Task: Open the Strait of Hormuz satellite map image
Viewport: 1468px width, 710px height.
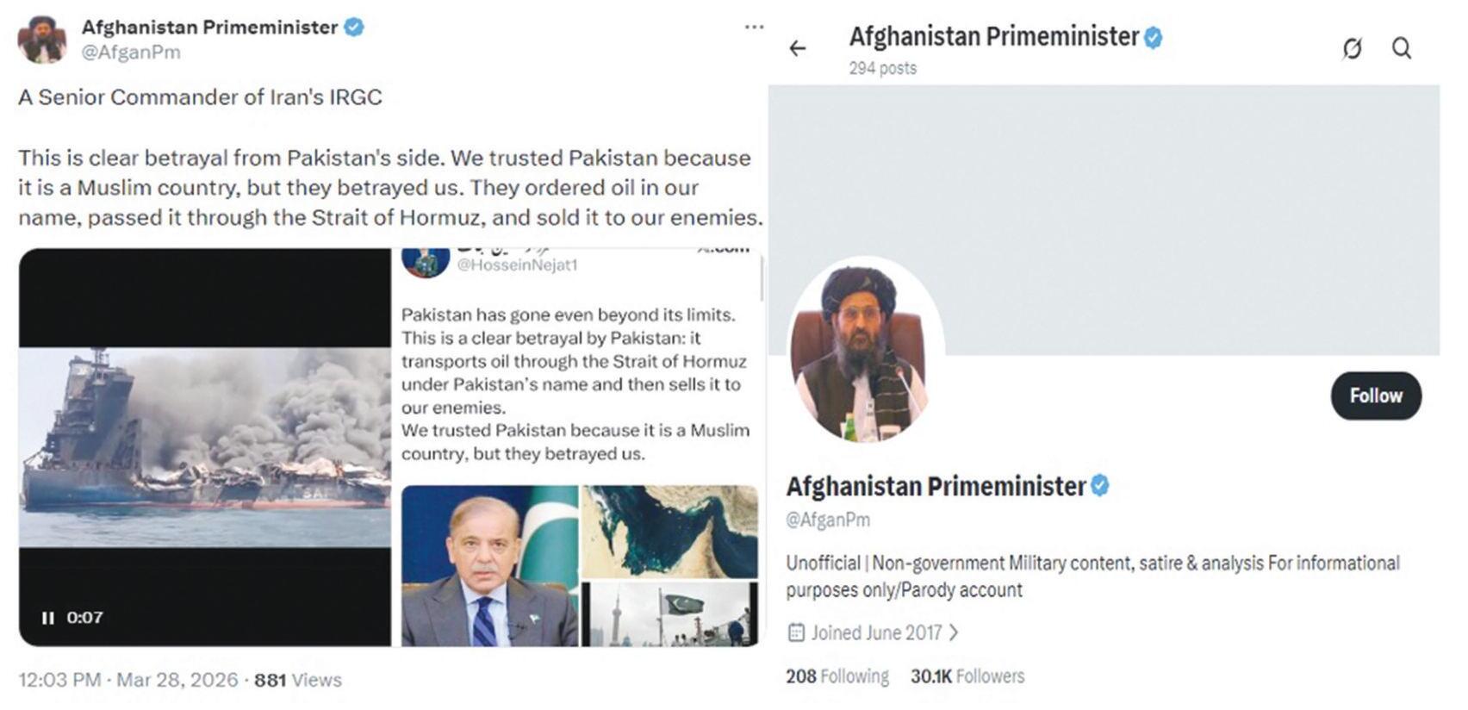Action: click(x=669, y=532)
